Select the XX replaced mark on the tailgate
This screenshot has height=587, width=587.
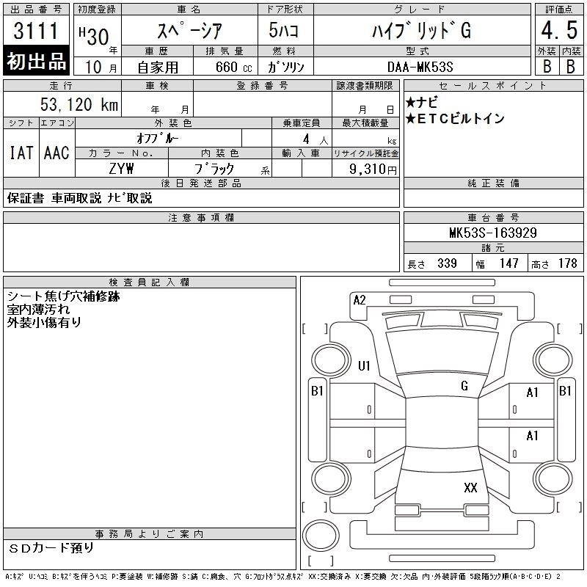[470, 487]
